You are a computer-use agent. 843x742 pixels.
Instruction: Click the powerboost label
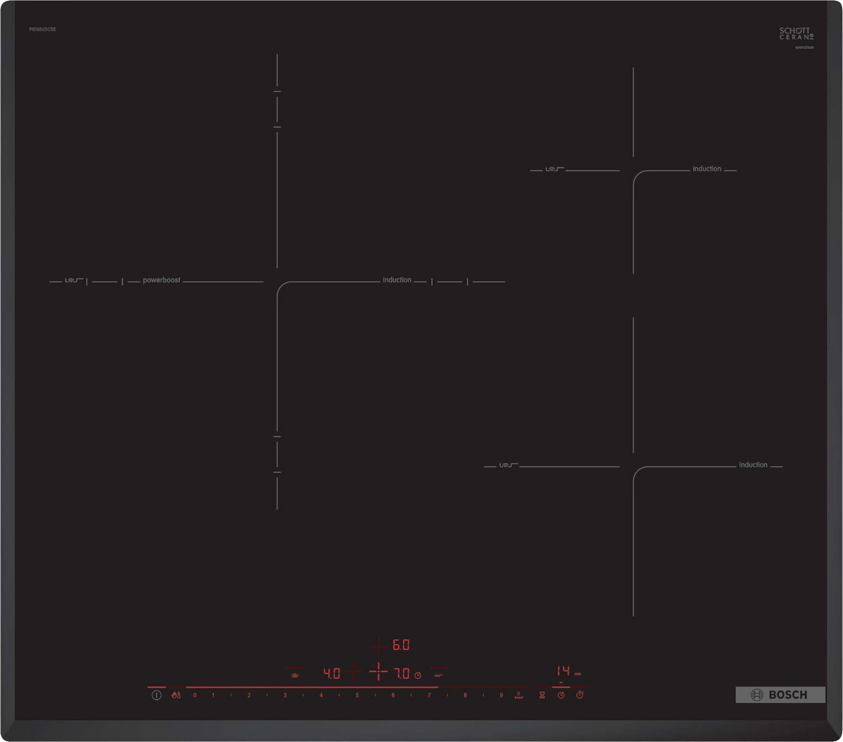pyautogui.click(x=161, y=280)
